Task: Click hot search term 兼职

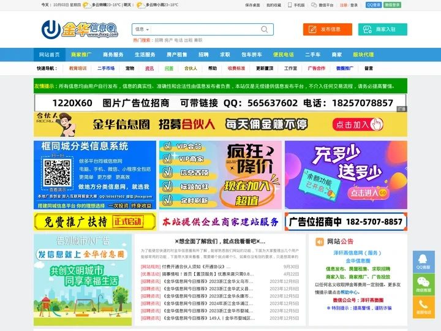Action: coord(198,40)
